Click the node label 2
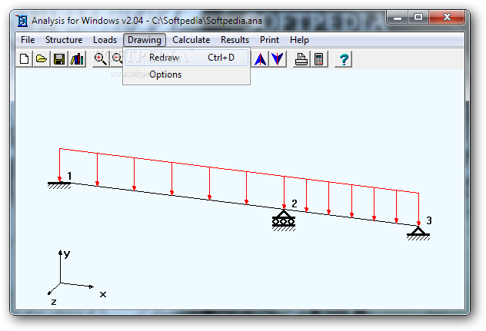Image resolution: width=486 pixels, height=331 pixels. (x=295, y=204)
